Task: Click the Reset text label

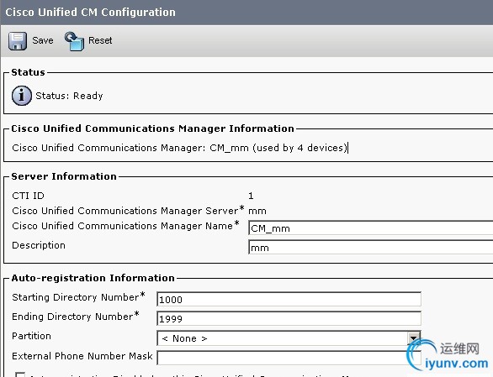Action: click(x=100, y=40)
